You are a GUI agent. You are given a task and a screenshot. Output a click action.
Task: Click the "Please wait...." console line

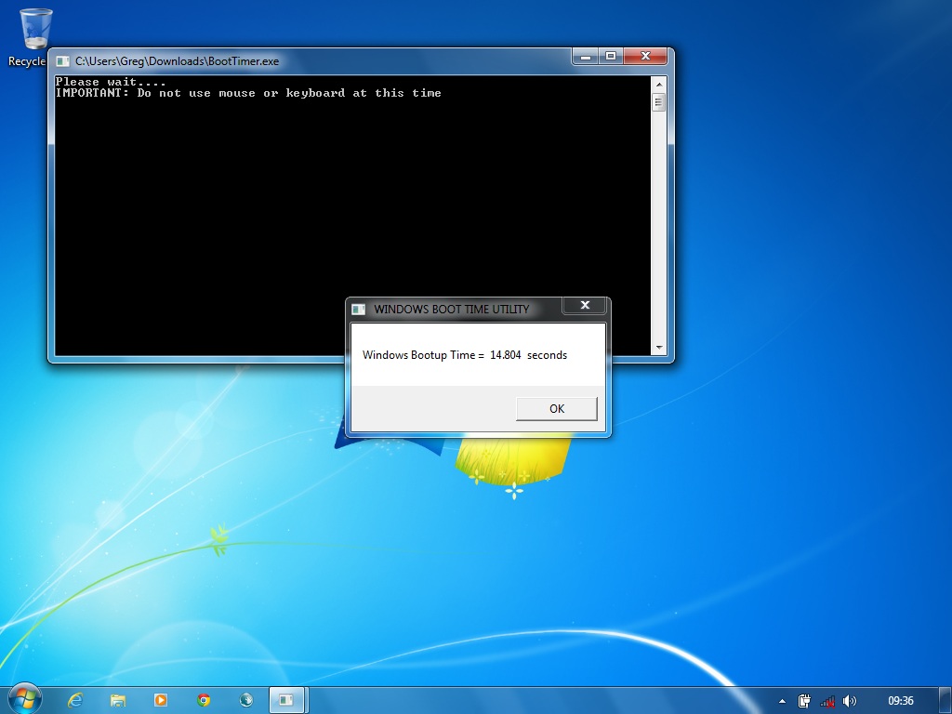(x=110, y=82)
